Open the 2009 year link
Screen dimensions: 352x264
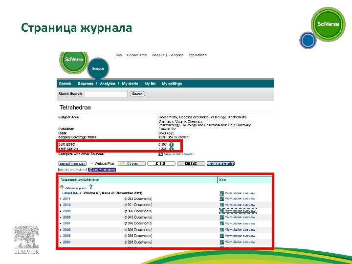(x=66, y=211)
